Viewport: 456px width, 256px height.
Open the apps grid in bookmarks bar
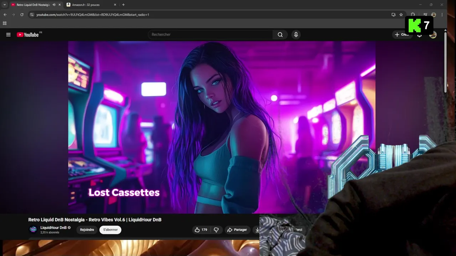5,23
